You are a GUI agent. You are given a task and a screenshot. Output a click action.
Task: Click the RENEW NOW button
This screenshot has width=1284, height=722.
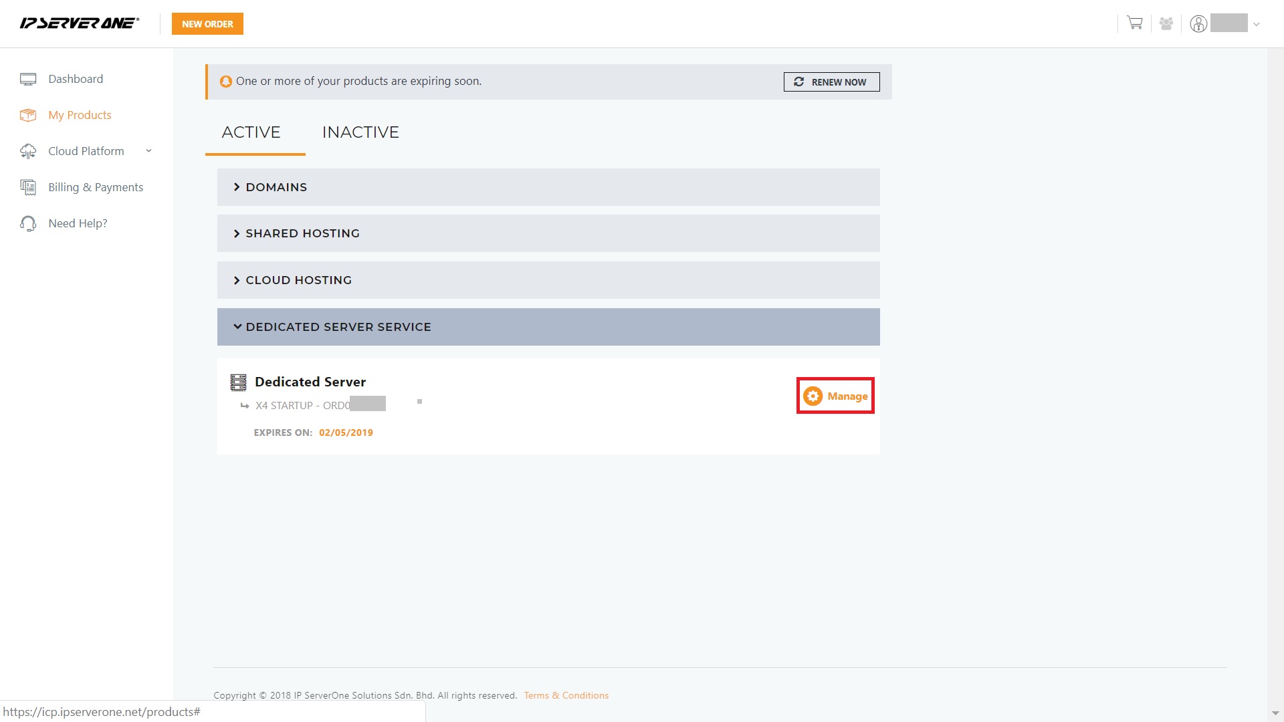pyautogui.click(x=831, y=82)
